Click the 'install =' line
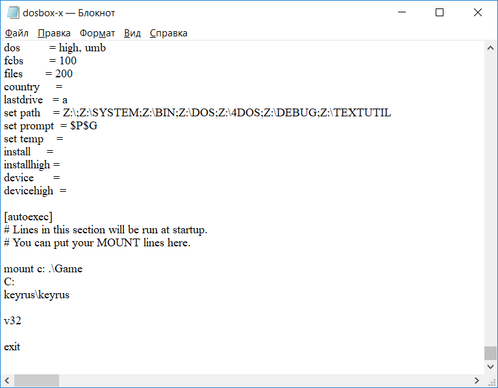Viewport: 498px width, 388px height. (29, 152)
